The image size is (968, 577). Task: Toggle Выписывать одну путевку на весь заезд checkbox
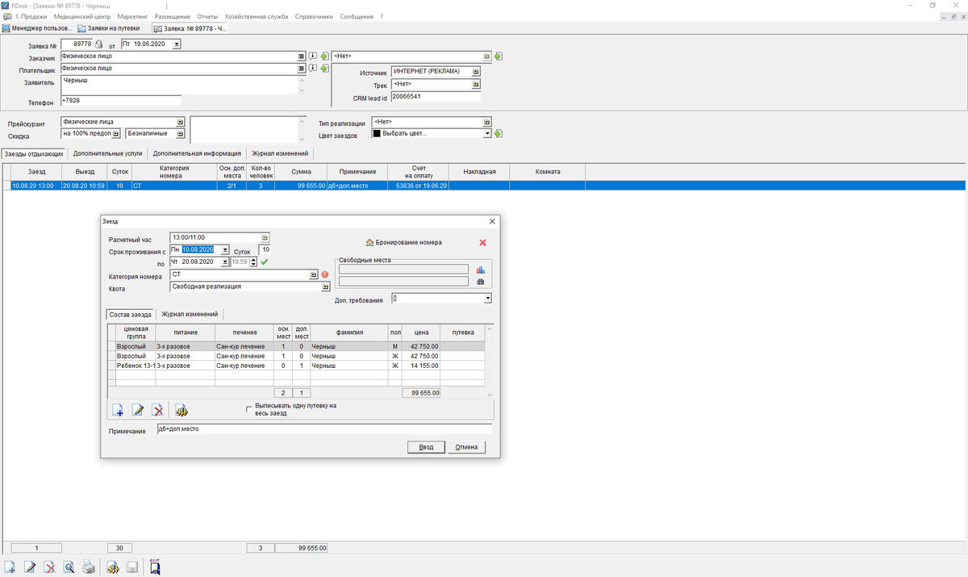[x=249, y=409]
